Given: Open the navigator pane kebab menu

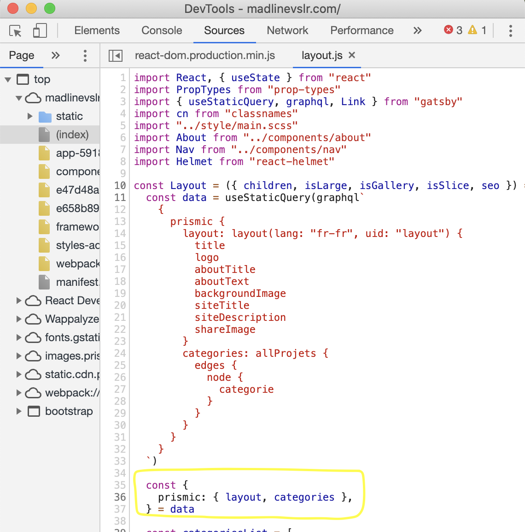Looking at the screenshot, I should tap(85, 56).
